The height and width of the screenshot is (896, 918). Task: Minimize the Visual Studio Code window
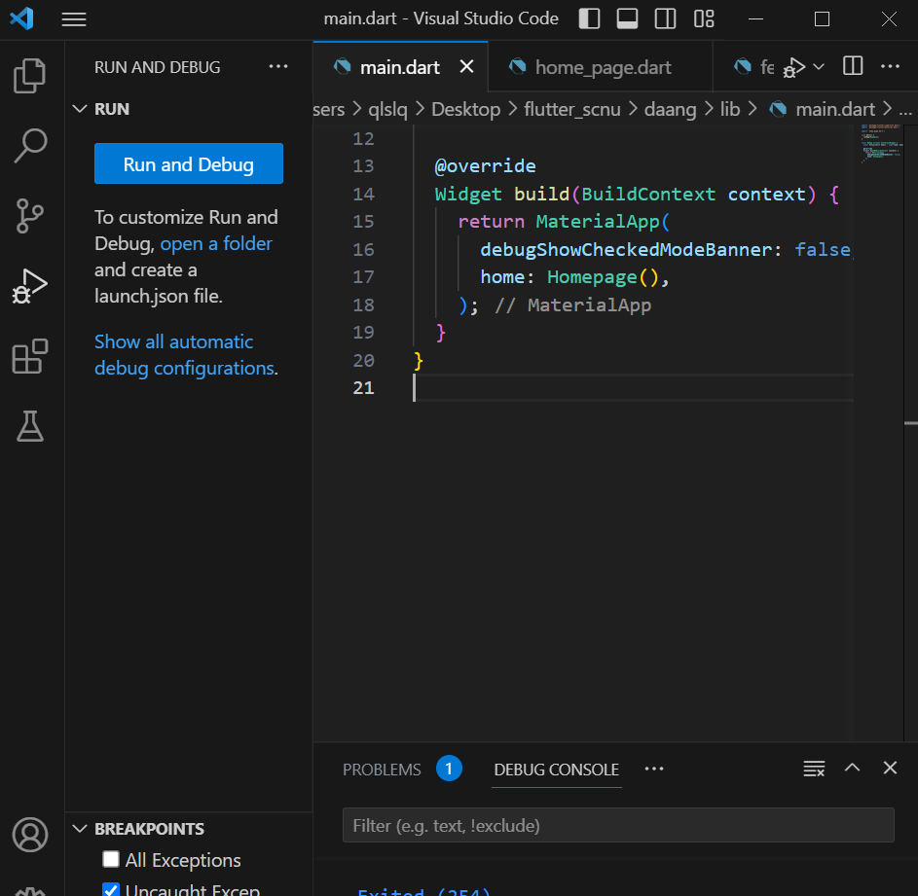pos(755,18)
